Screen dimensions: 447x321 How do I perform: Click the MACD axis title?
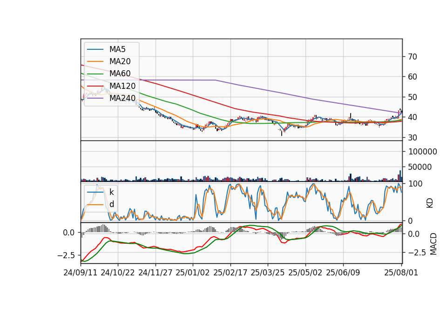click(x=433, y=244)
